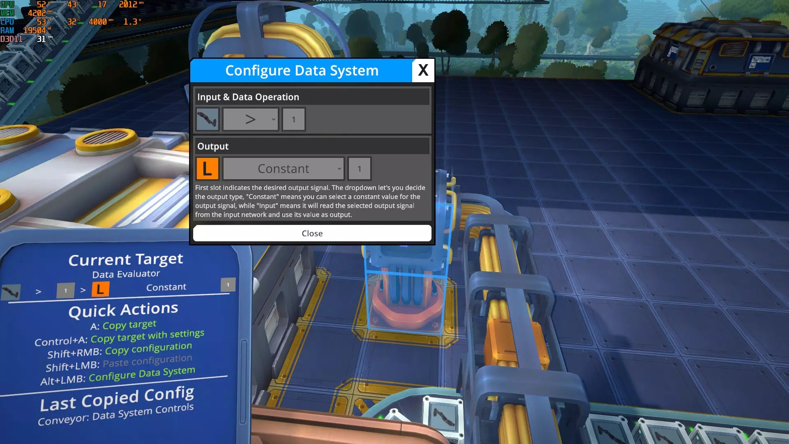Click the orange L output signal slot

207,169
